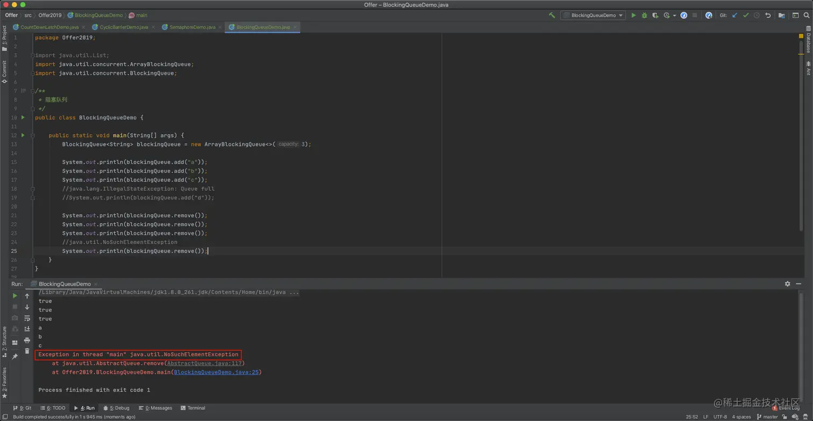
Task: Toggle soft-wrap in Run console
Action: click(27, 318)
